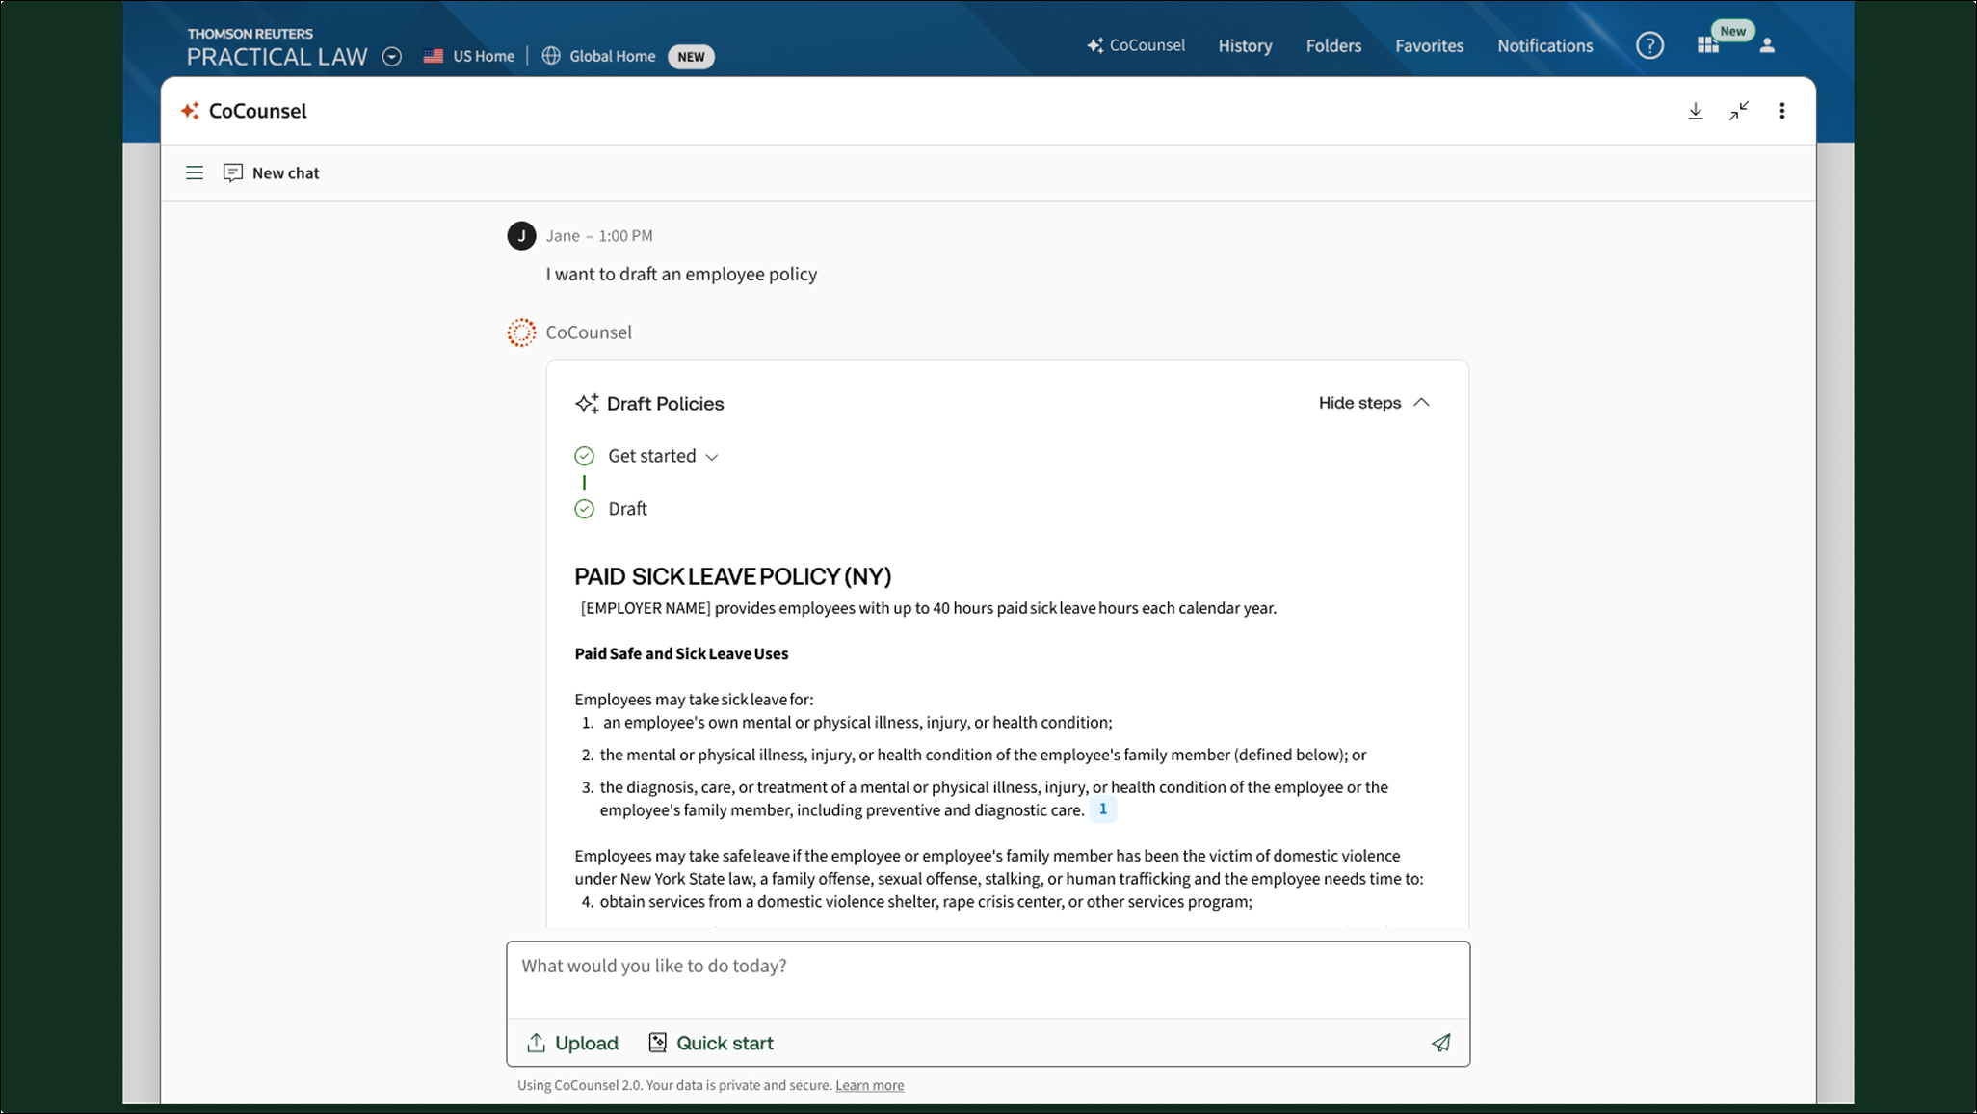Open the apps grid icon

tap(1707, 45)
